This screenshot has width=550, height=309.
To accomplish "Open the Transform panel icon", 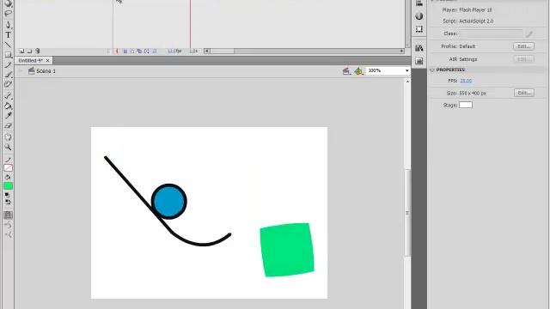I will point(419,29).
